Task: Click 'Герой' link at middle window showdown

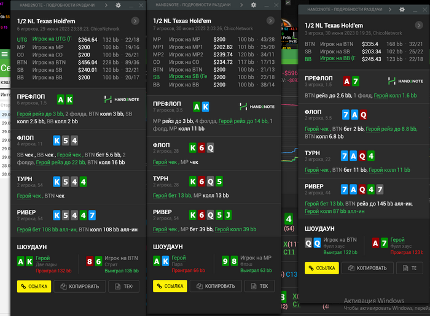Action: pos(179,258)
